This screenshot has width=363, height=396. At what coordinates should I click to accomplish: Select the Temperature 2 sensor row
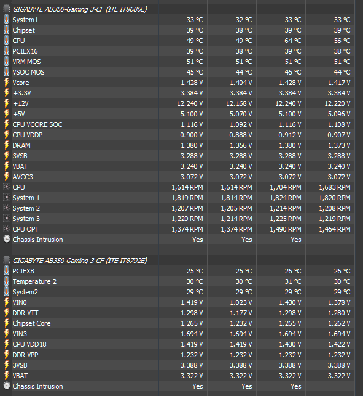[179, 281]
